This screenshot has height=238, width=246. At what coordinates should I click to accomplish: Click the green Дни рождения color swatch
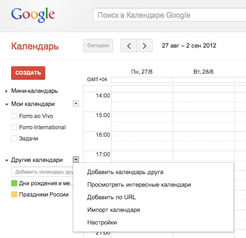pyautogui.click(x=14, y=183)
